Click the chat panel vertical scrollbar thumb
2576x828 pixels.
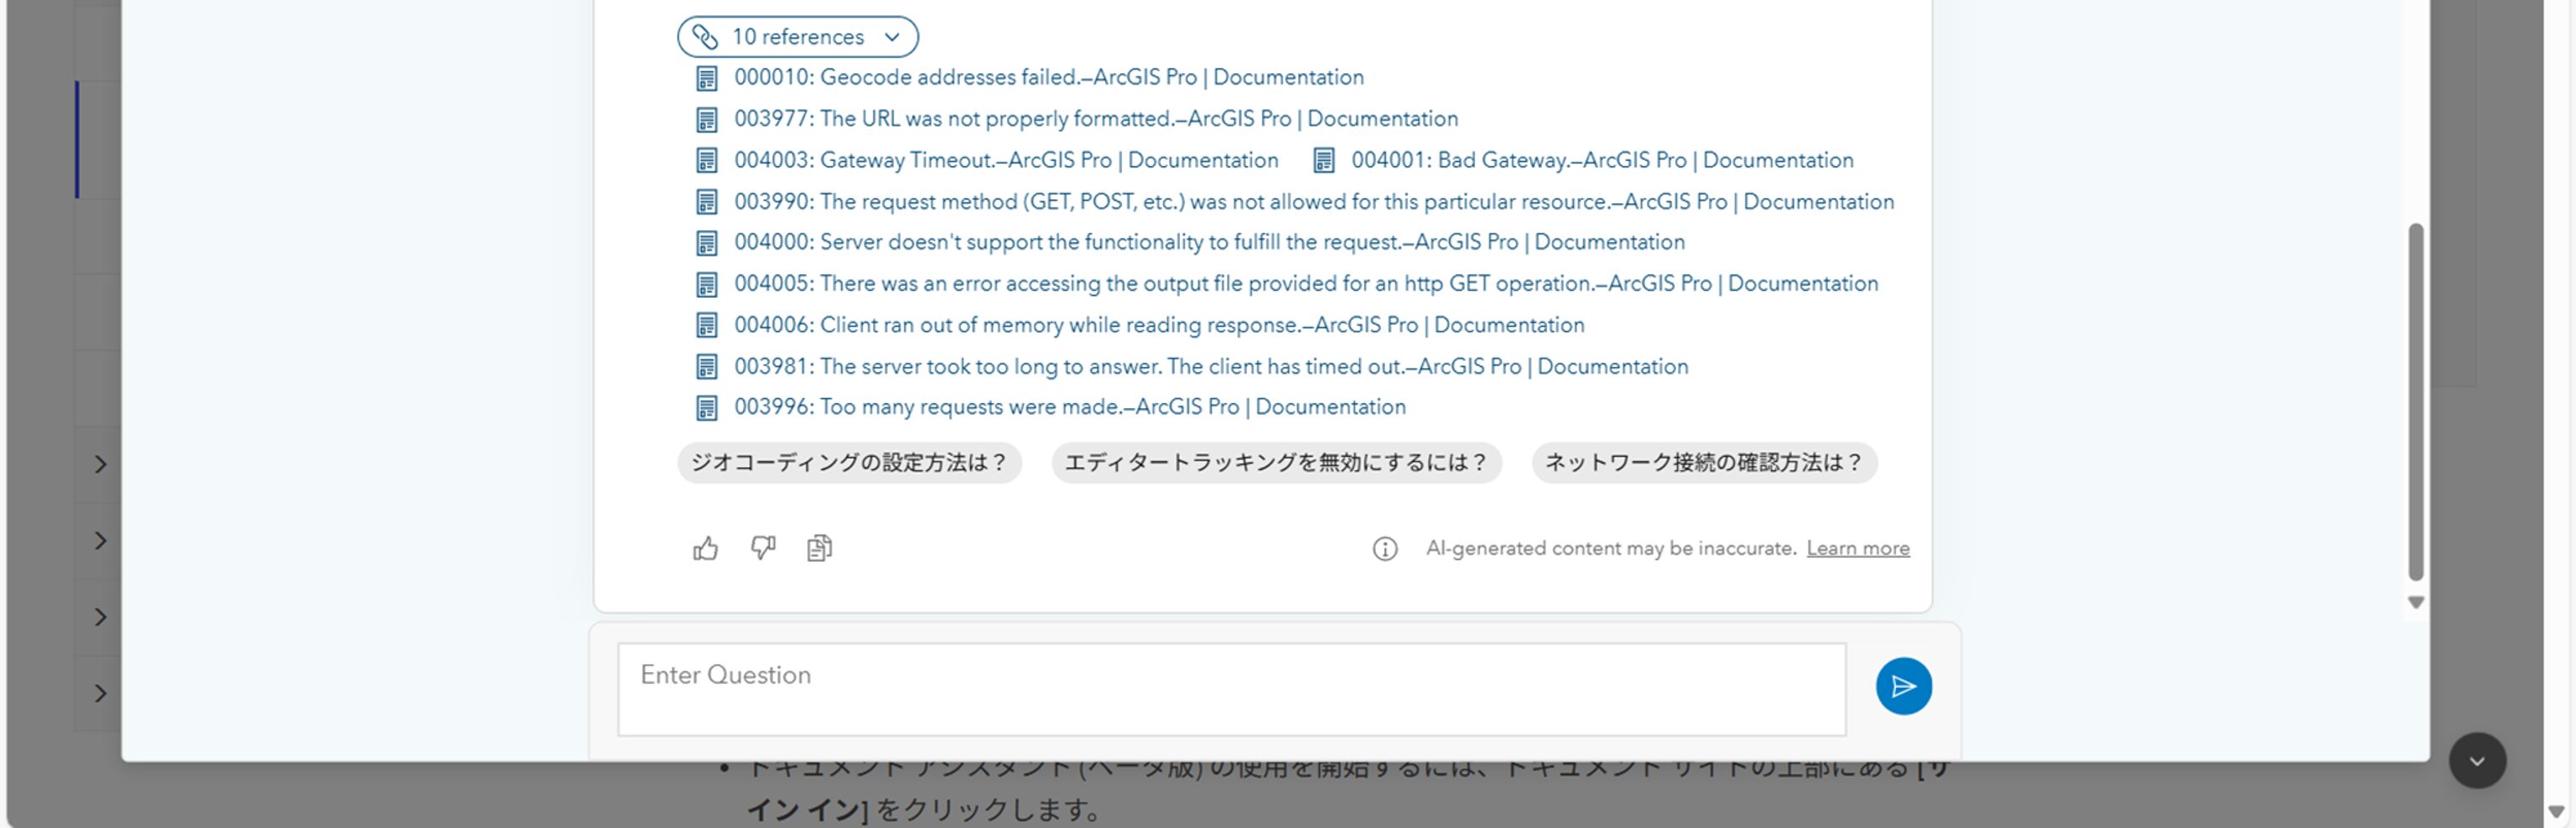click(x=2415, y=402)
